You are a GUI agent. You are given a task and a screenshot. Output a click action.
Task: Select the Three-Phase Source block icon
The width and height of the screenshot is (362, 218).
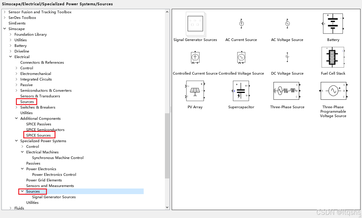coord(287,91)
